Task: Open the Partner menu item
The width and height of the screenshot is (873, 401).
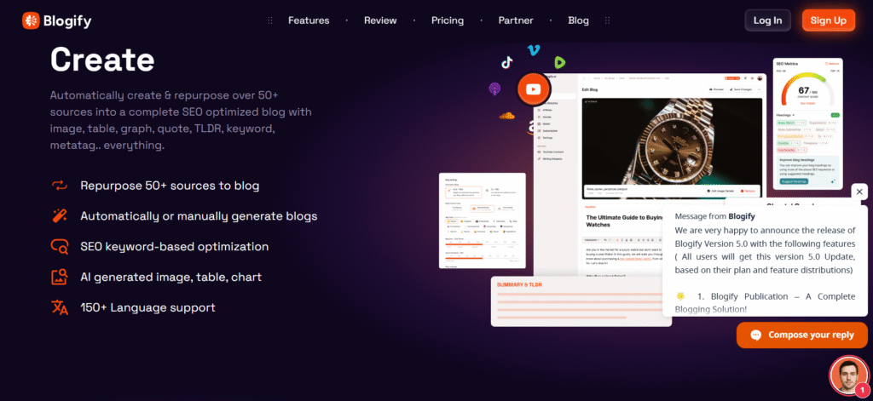Action: [x=516, y=20]
